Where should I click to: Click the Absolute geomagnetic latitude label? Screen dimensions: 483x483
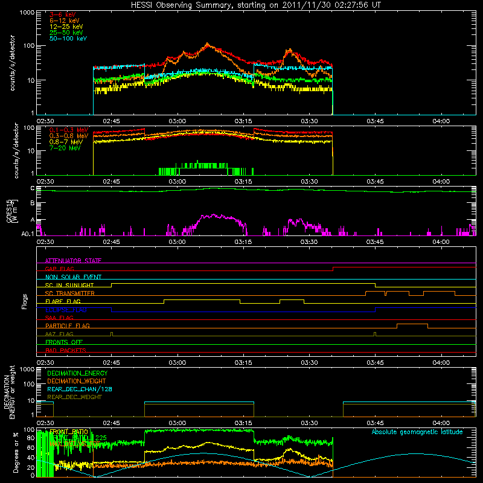coord(417,432)
